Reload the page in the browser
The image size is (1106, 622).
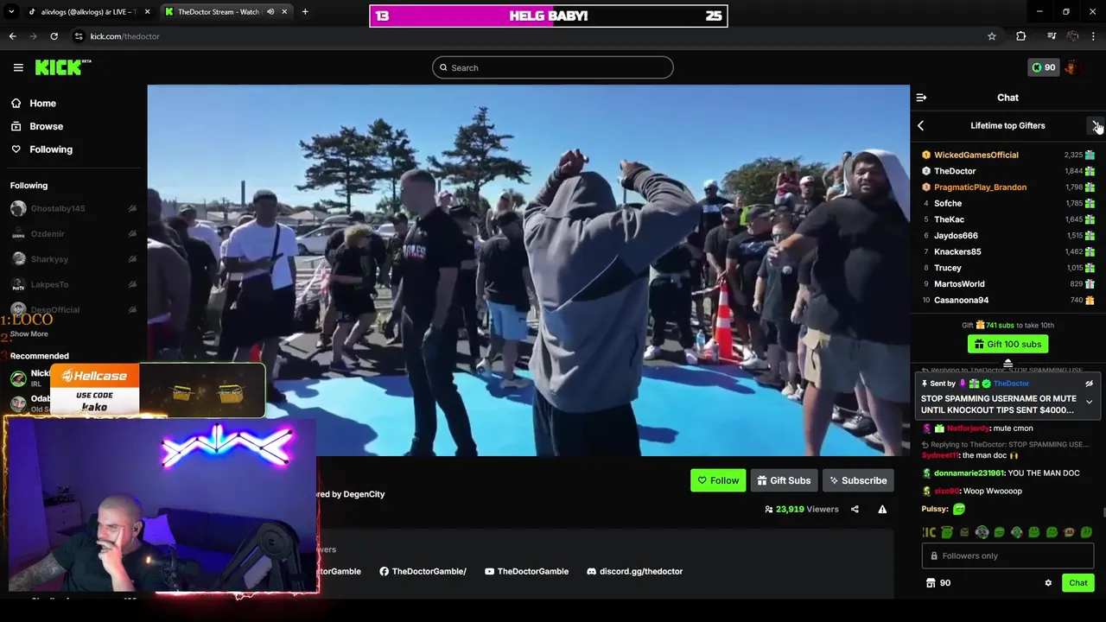[54, 36]
